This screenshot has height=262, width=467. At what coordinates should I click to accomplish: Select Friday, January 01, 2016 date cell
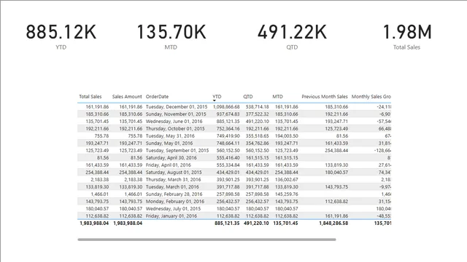171,216
